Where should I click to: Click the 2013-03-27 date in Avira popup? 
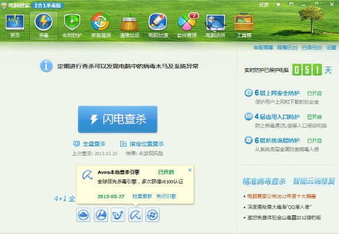[x=111, y=197]
